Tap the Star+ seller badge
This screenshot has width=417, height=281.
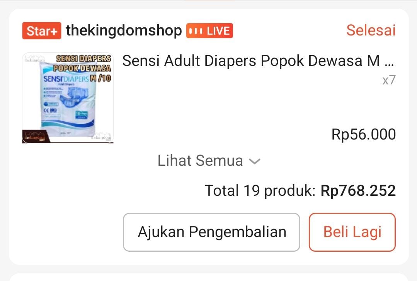(x=41, y=30)
